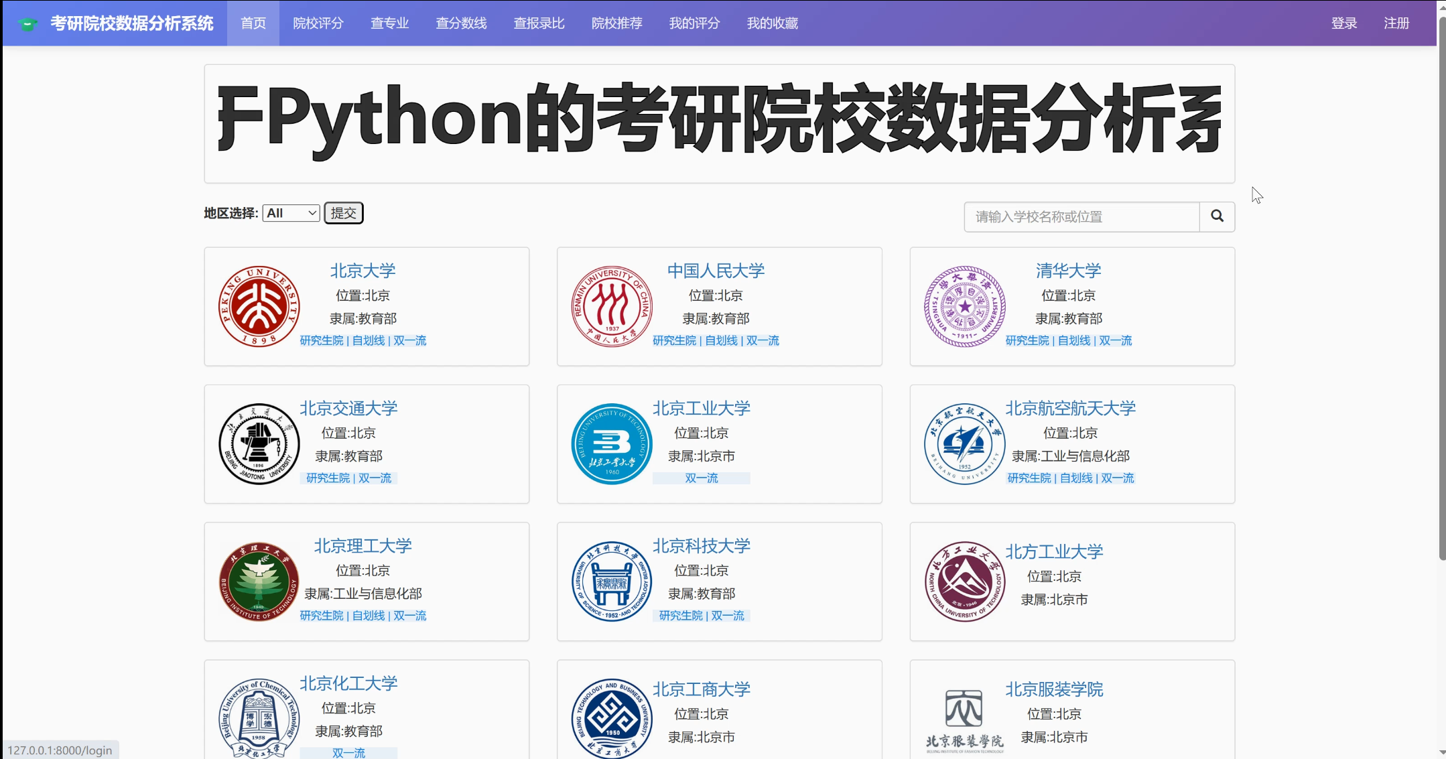This screenshot has height=759, width=1446.
Task: Click 北京大学's 研究生院 | 自划线 | 双一流 tags
Action: click(363, 340)
